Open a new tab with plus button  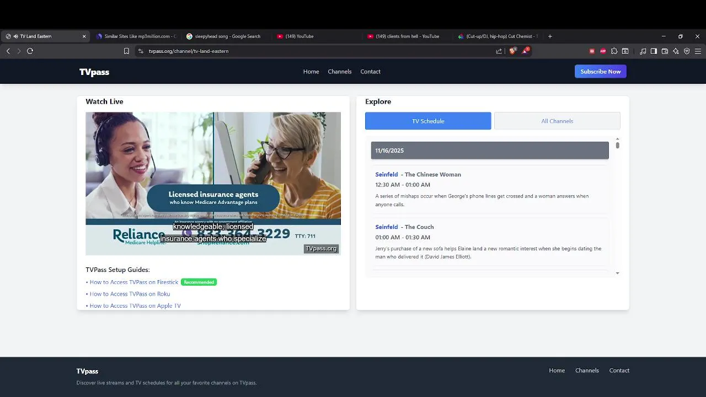(x=550, y=36)
